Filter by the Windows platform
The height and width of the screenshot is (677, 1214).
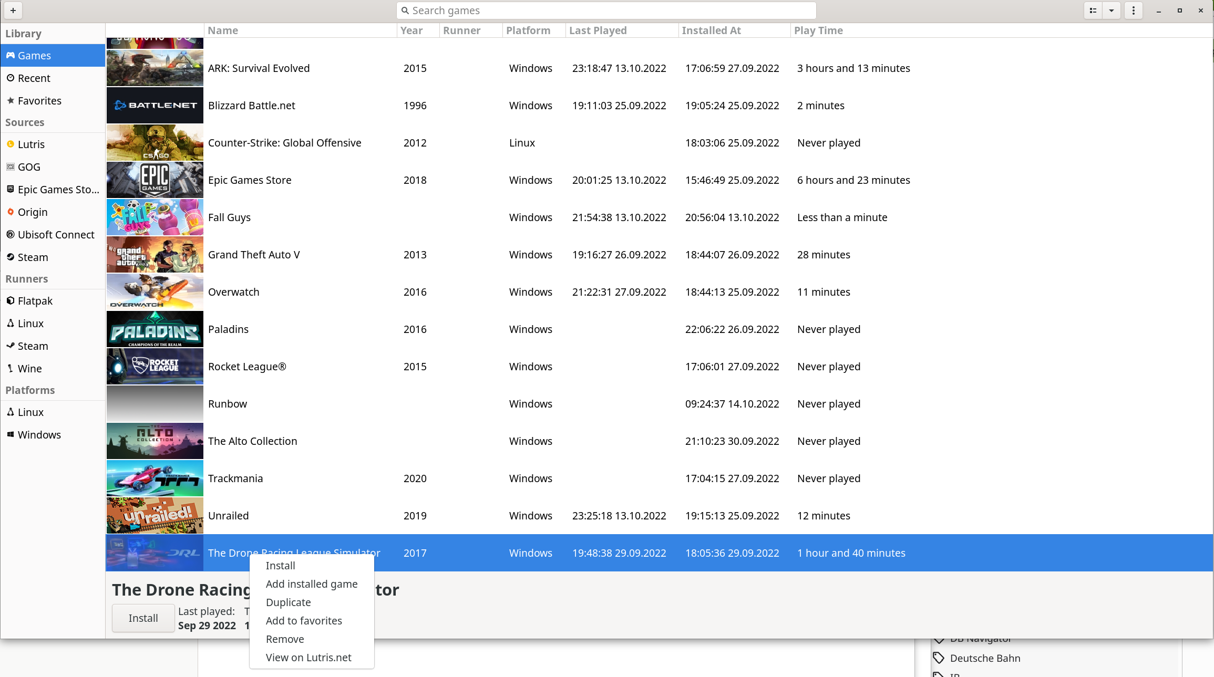(x=39, y=435)
